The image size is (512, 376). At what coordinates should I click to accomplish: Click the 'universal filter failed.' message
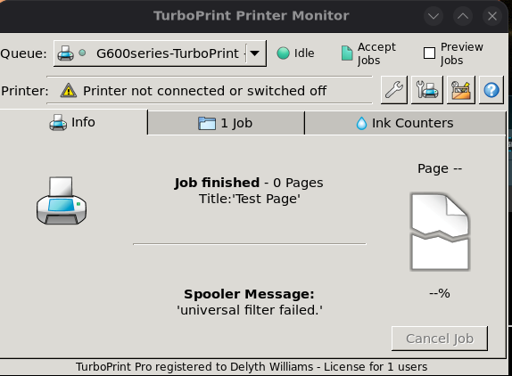tap(250, 310)
